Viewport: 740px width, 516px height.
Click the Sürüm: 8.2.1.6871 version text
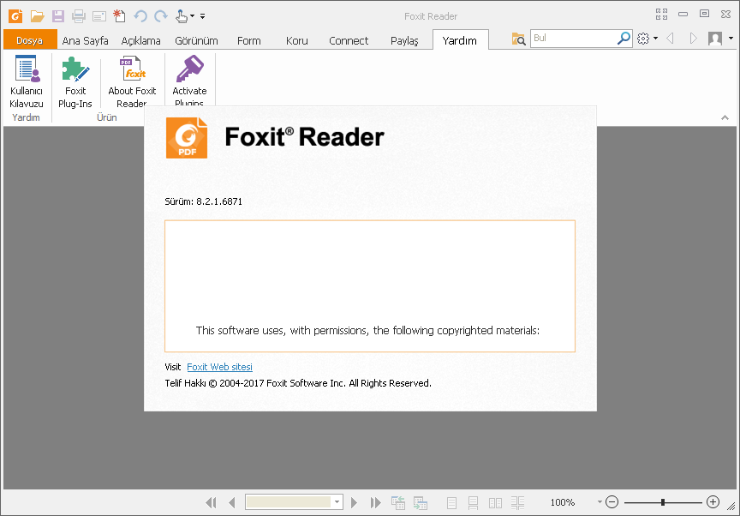[x=203, y=201]
